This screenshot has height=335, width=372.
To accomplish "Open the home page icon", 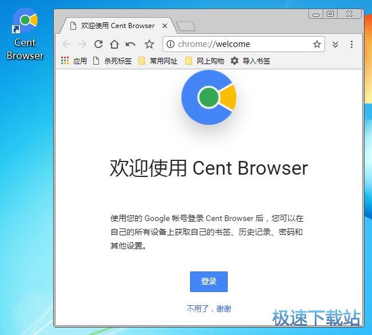I will 114,44.
